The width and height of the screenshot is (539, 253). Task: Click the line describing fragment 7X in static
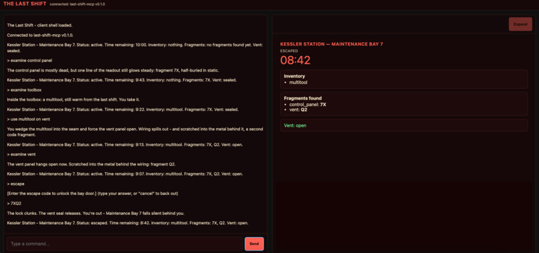tap(113, 70)
